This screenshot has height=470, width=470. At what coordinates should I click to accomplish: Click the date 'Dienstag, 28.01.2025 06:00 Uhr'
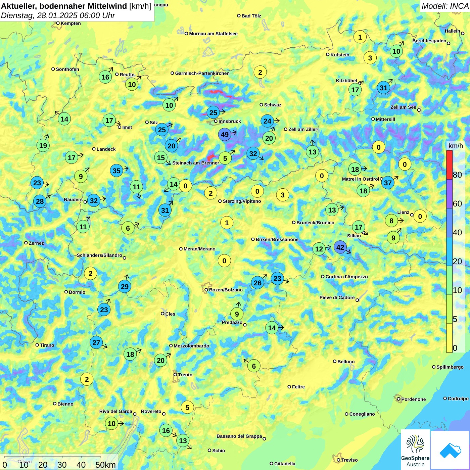[58, 15]
